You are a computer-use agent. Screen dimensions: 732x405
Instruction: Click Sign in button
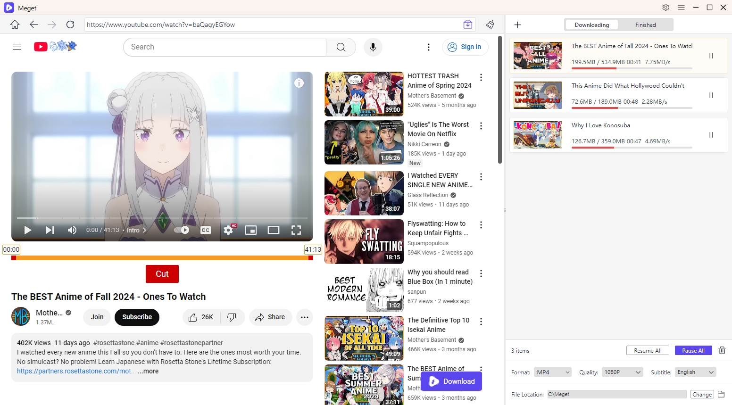pos(465,47)
